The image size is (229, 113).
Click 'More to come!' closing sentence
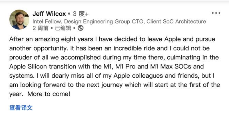tap(49, 94)
